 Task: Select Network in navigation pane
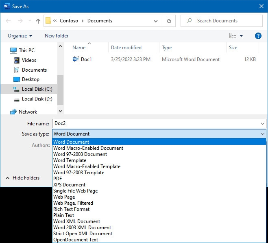tap(28, 112)
